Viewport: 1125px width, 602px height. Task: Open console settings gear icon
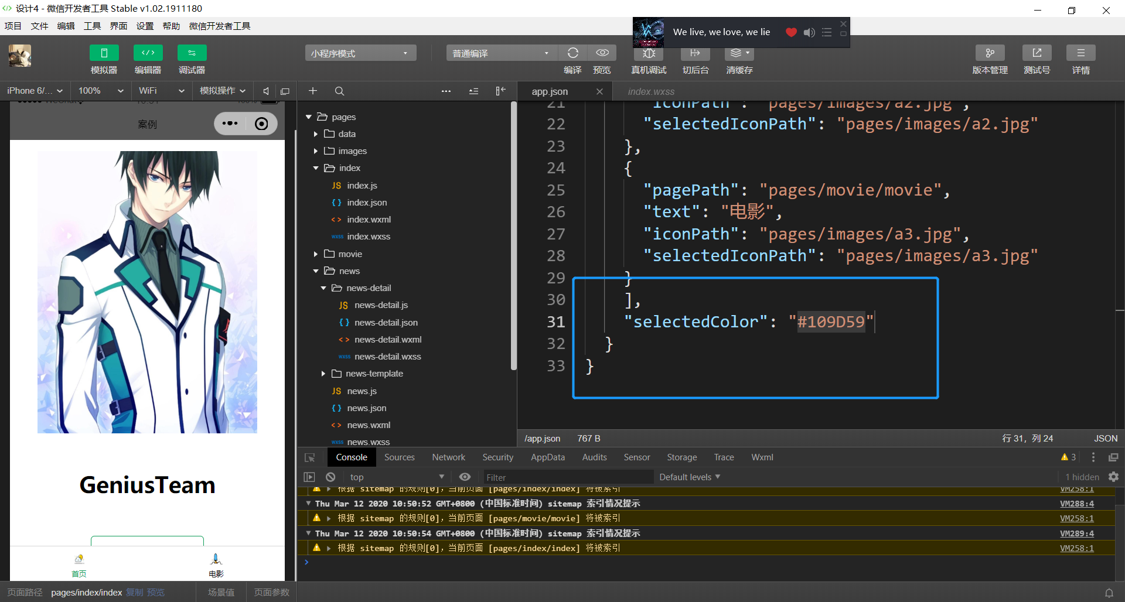pos(1113,477)
